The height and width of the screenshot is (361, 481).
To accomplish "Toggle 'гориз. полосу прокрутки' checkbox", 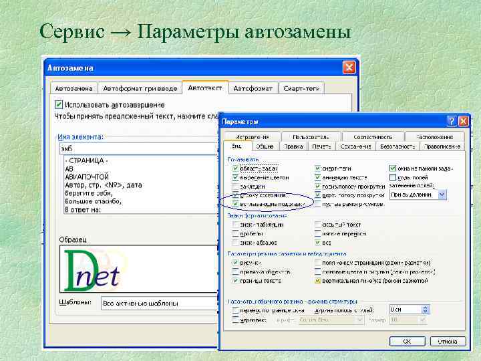I will (317, 187).
